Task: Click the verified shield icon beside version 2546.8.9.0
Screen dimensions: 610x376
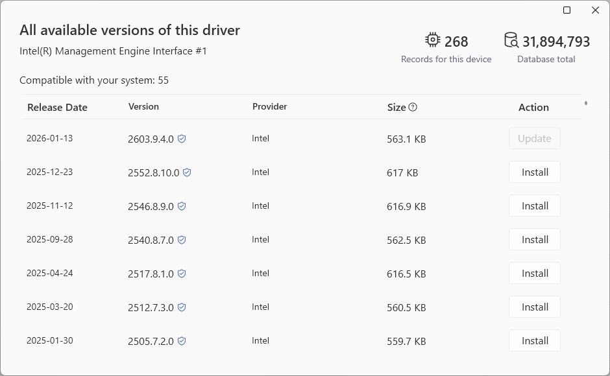Action: [x=182, y=206]
